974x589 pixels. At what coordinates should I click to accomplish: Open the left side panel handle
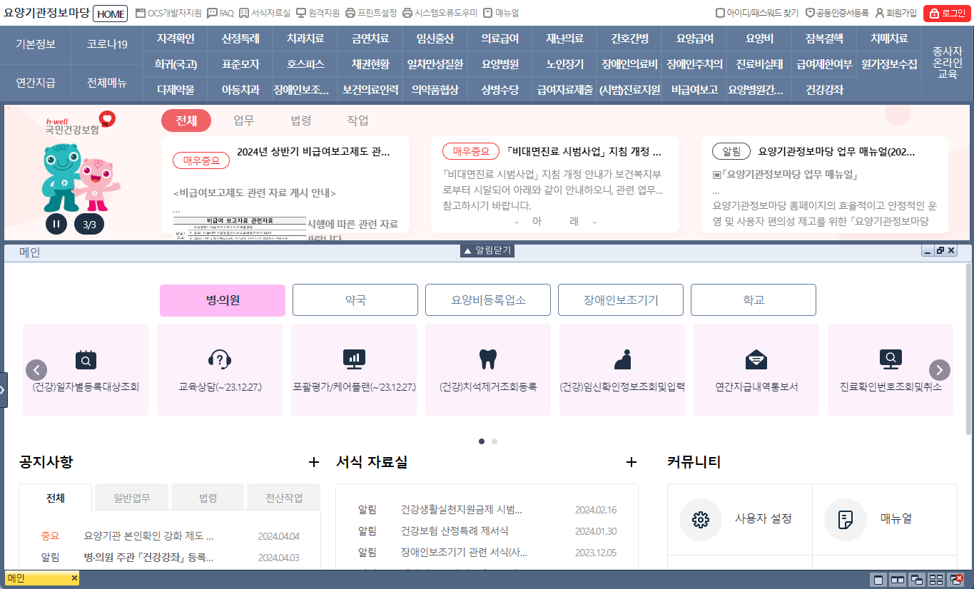[4, 390]
